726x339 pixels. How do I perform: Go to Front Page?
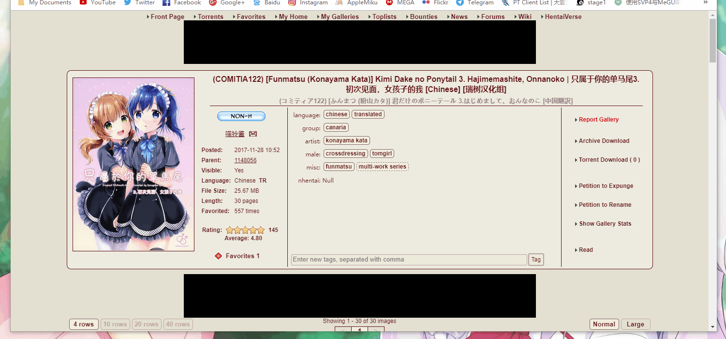(x=167, y=16)
